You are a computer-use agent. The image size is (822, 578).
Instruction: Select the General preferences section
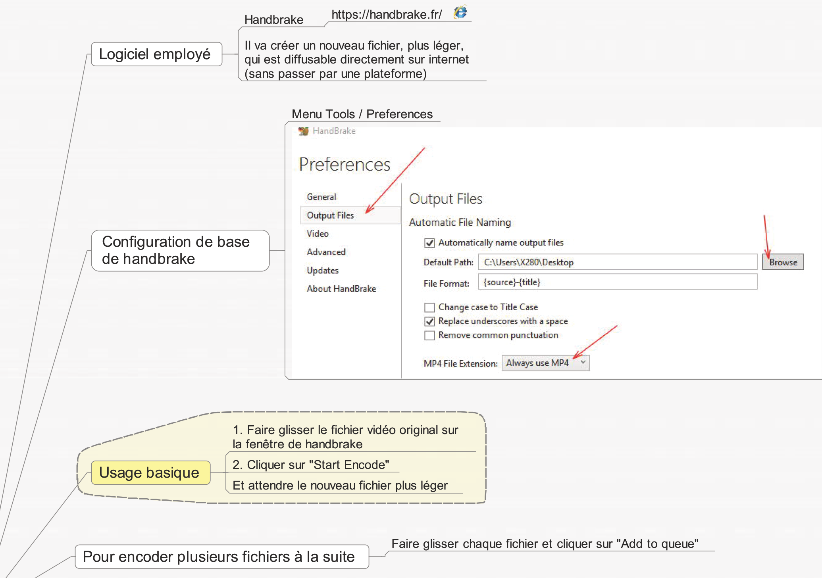coord(321,197)
